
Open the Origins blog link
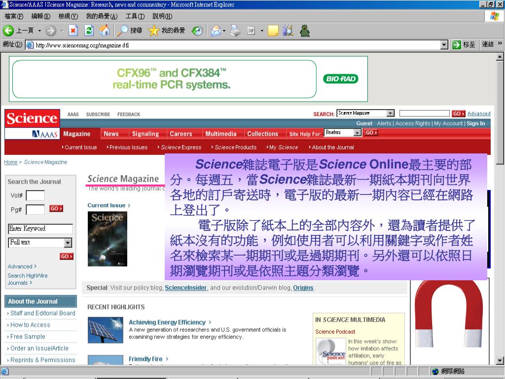coord(303,288)
